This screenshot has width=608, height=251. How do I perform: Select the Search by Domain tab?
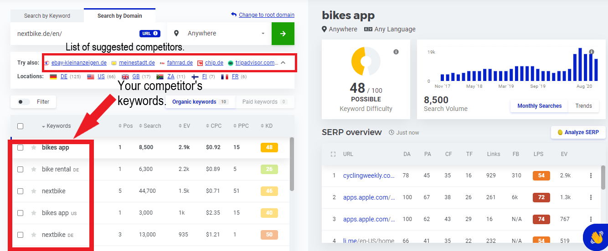(120, 15)
